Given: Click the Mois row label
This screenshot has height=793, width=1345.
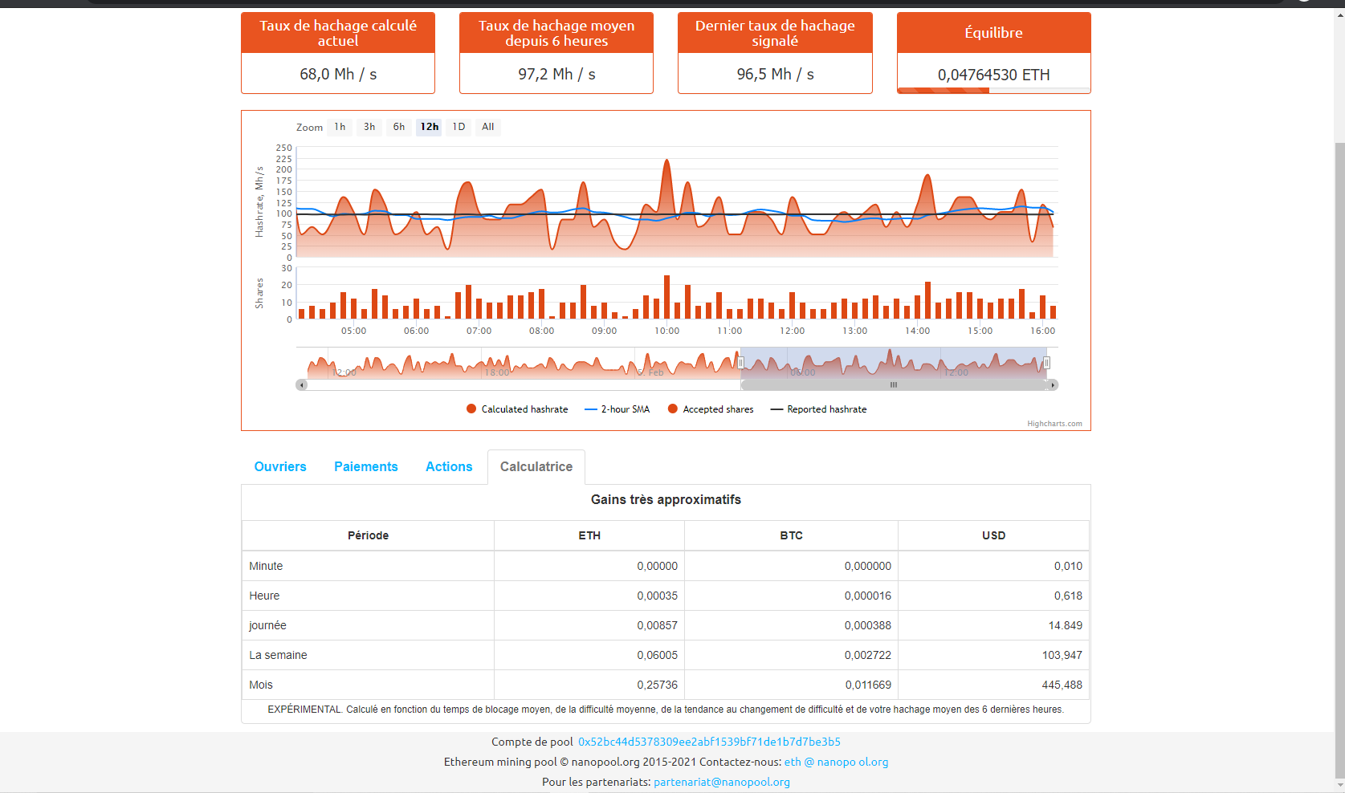Looking at the screenshot, I should [x=261, y=685].
